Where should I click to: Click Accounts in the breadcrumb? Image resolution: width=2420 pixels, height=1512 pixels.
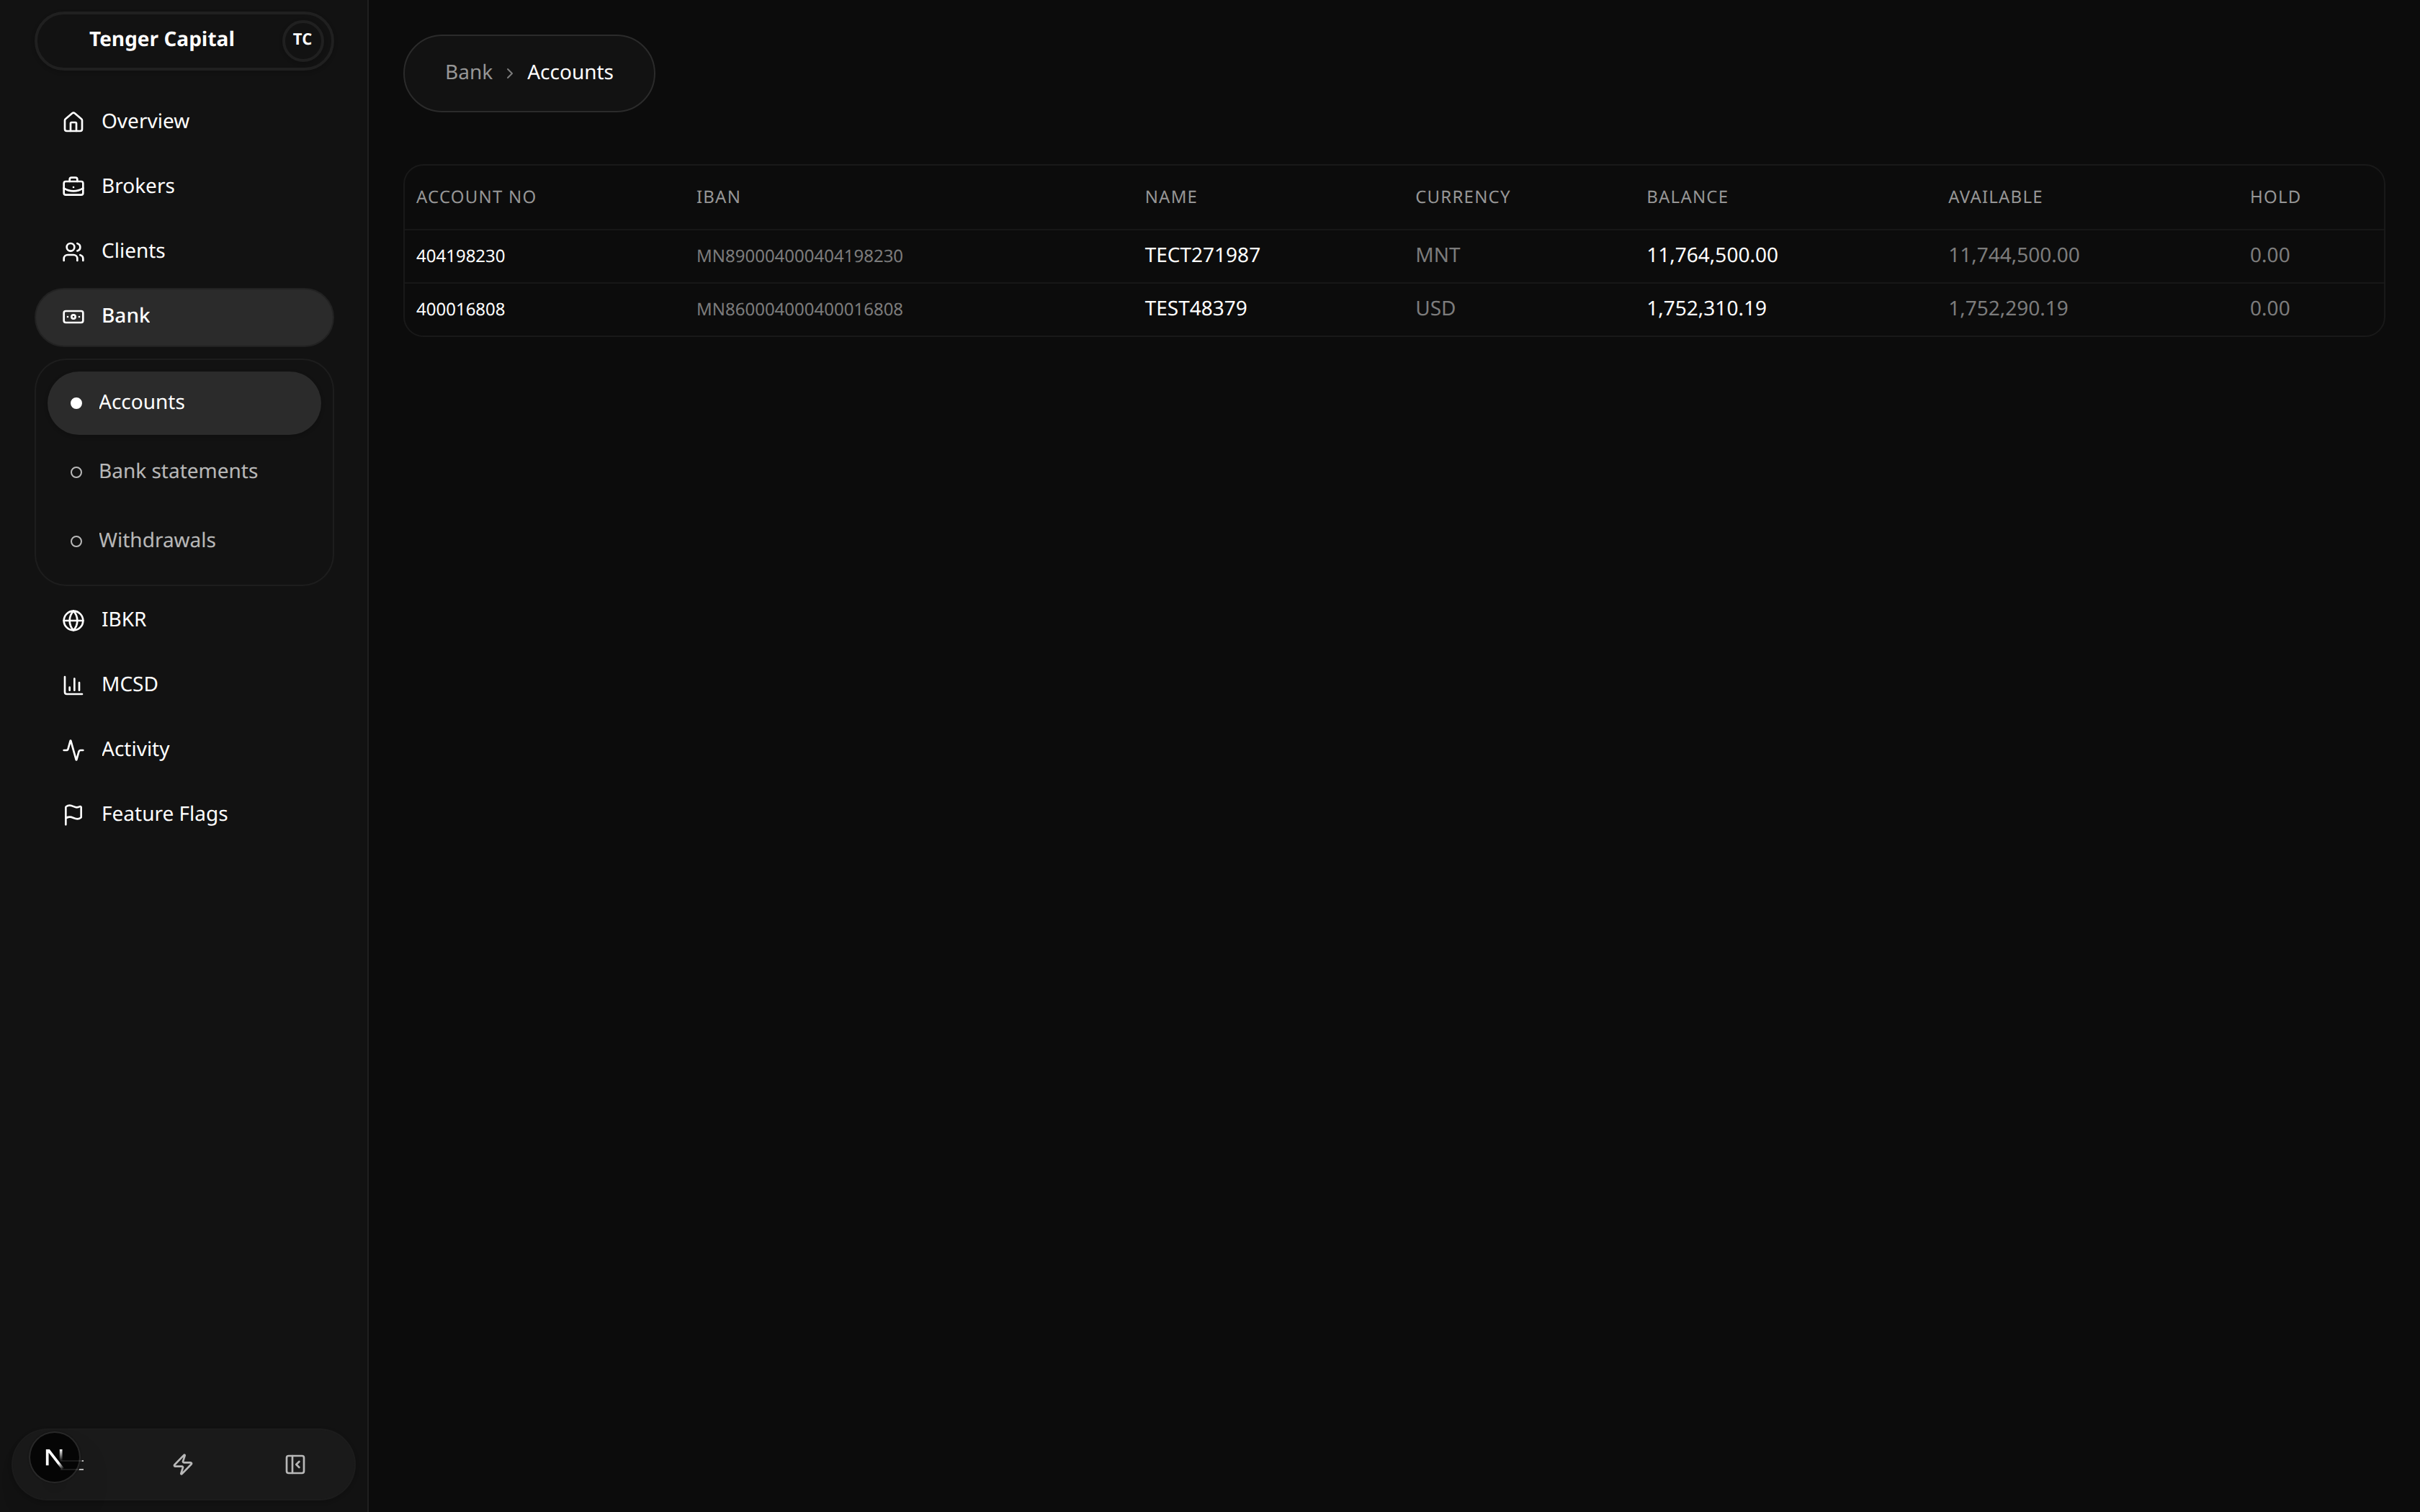(x=570, y=73)
